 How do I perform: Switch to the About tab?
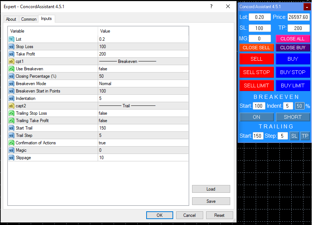coord(11,19)
